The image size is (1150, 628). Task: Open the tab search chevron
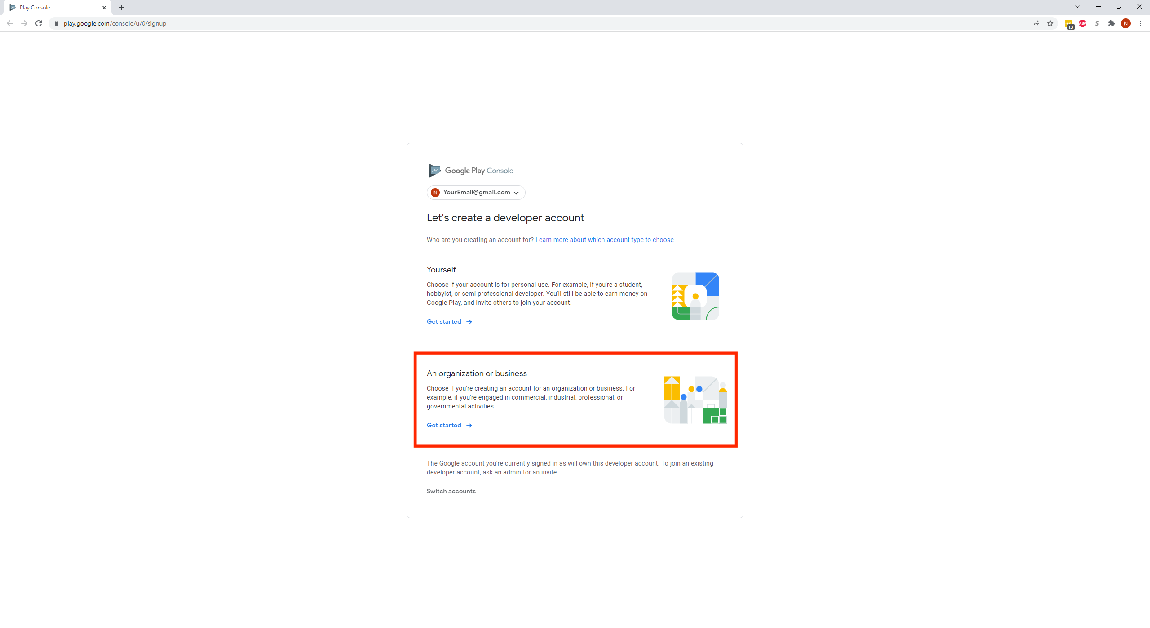(1078, 6)
